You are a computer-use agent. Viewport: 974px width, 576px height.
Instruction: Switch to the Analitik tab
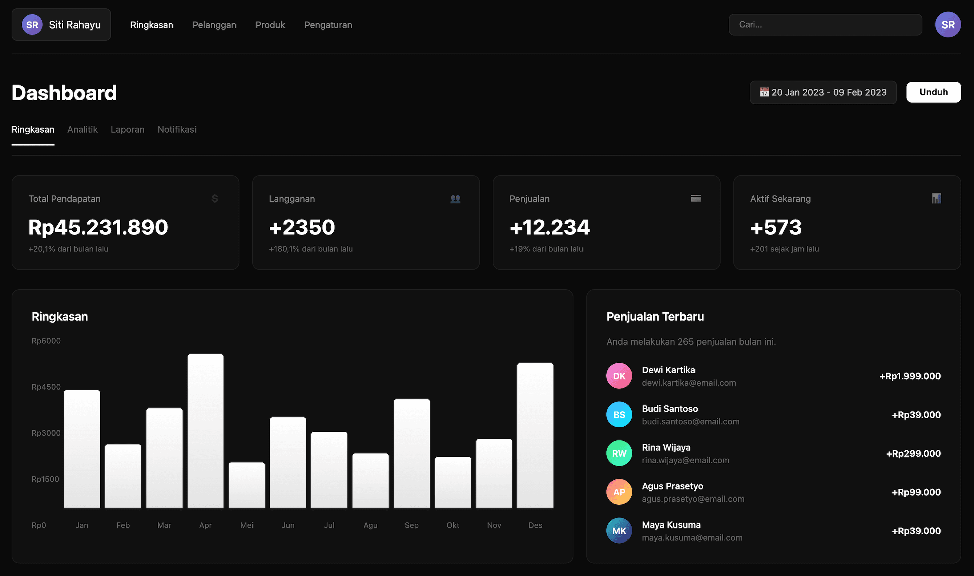pyautogui.click(x=82, y=129)
